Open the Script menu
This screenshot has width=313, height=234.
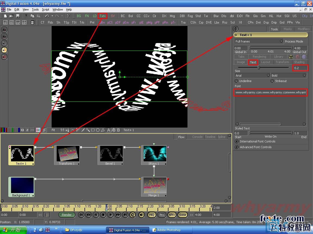[46, 9]
